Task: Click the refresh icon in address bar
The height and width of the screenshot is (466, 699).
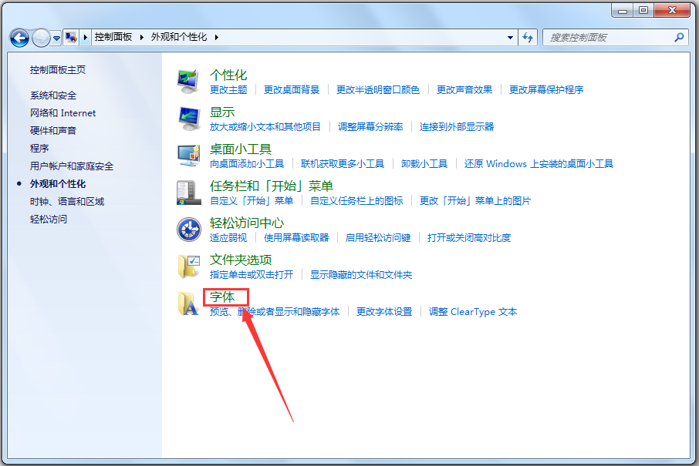Action: coord(528,37)
